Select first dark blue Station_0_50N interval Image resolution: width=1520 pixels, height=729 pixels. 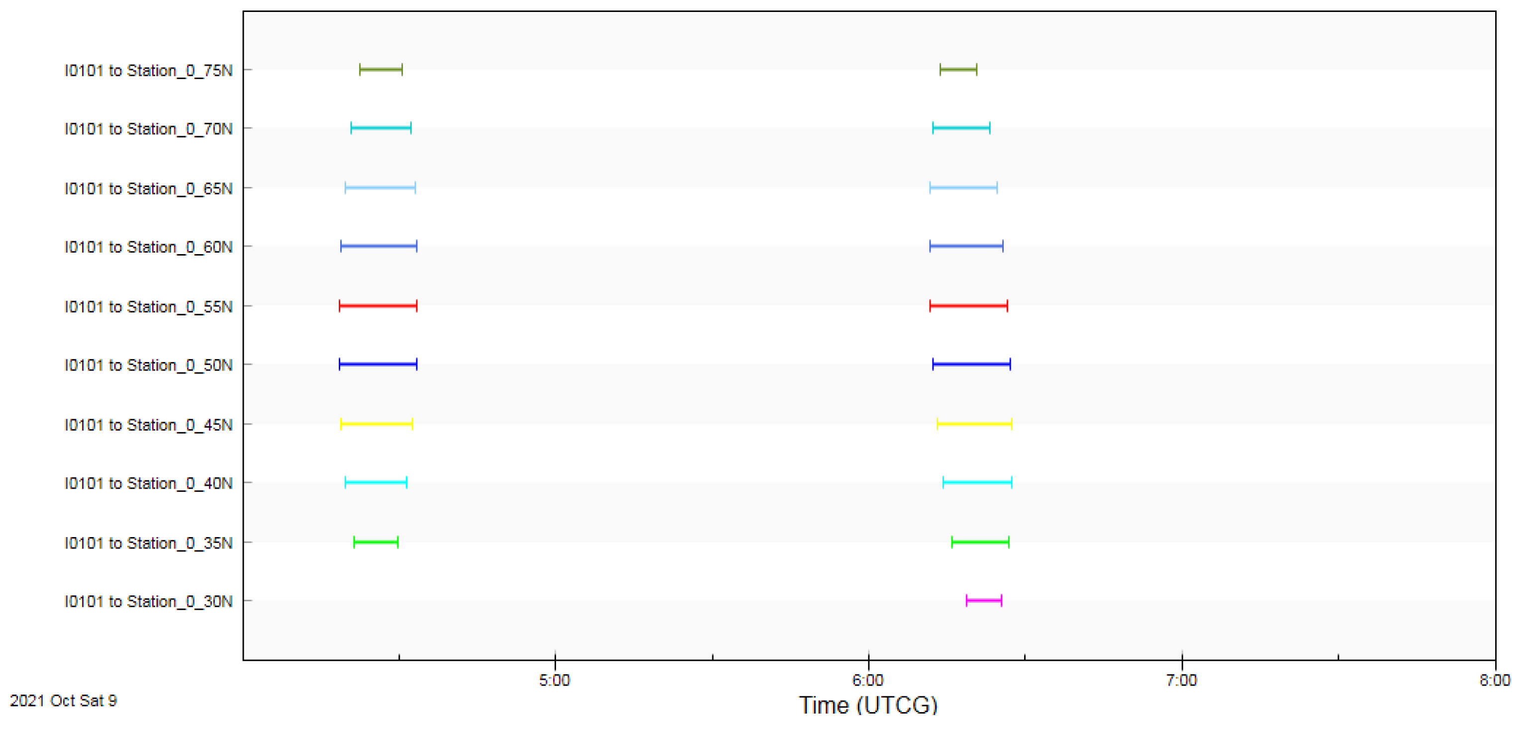coord(378,364)
